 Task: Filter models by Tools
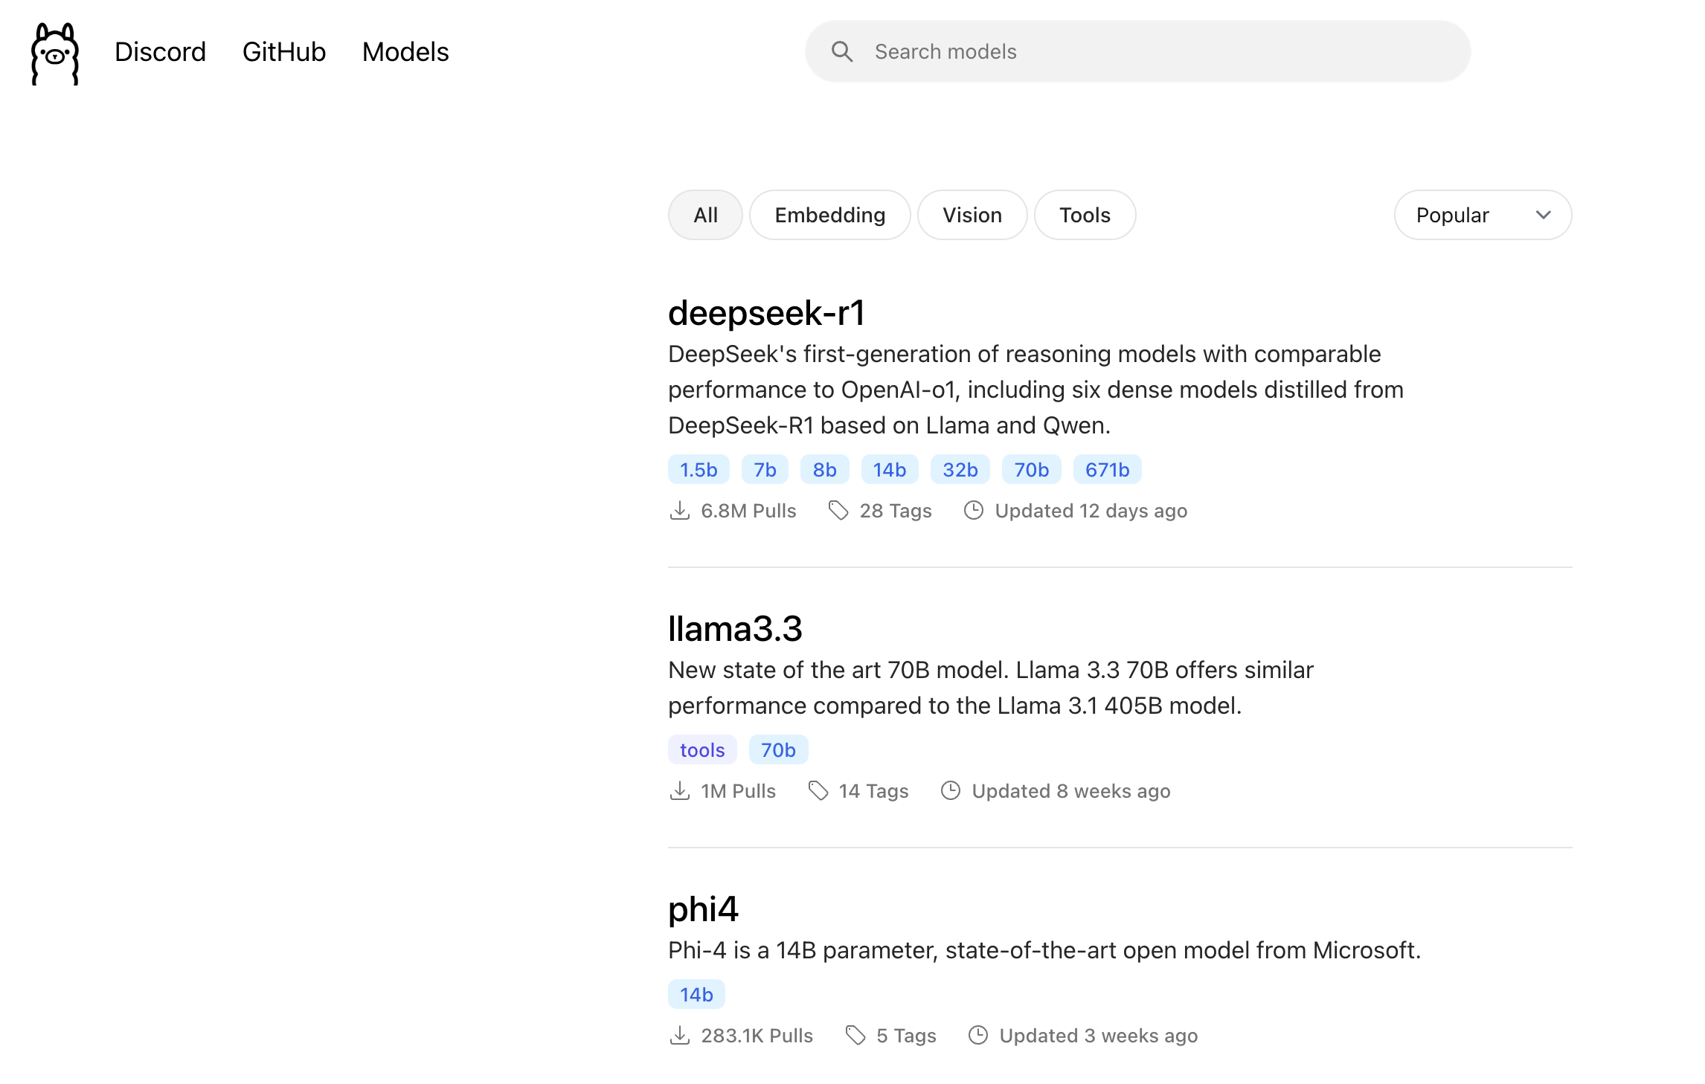1085,216
